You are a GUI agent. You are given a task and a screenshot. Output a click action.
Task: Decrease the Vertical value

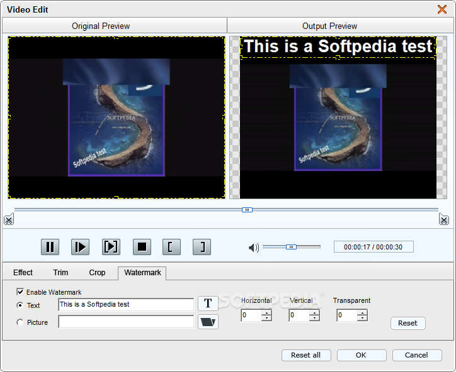pos(314,318)
